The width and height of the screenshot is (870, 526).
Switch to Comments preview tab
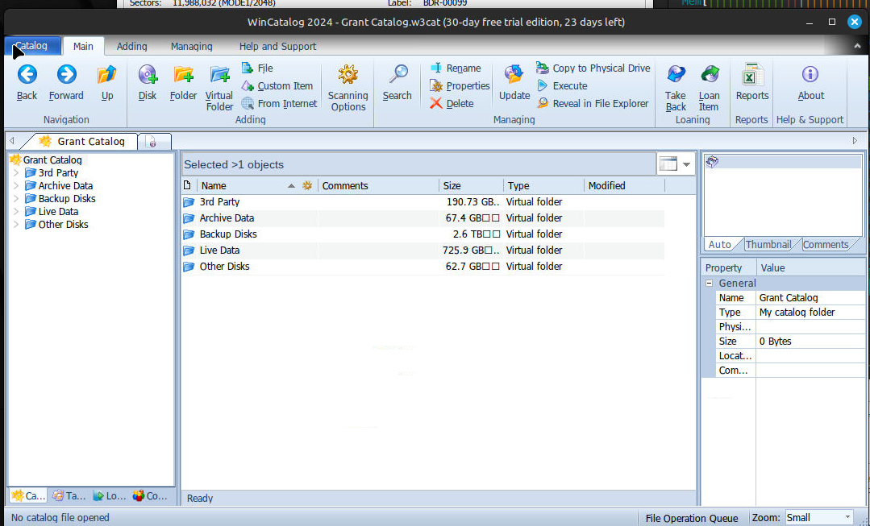pos(825,244)
